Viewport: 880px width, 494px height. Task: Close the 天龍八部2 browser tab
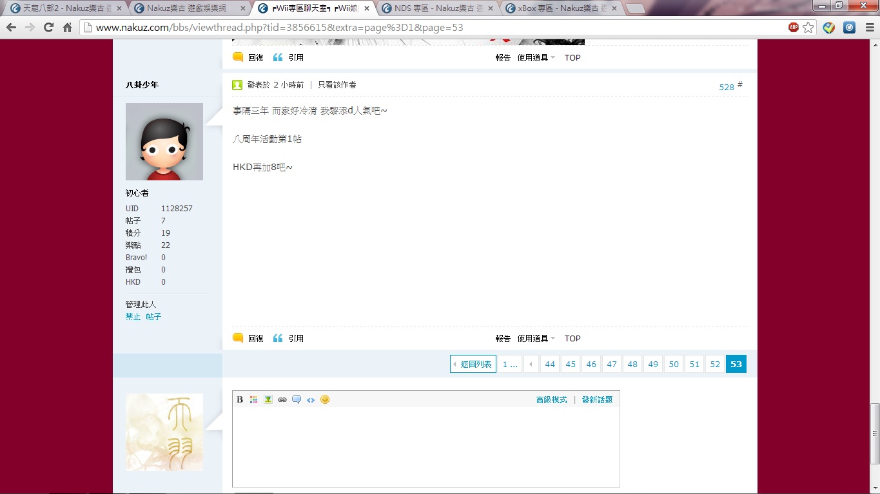coord(119,8)
